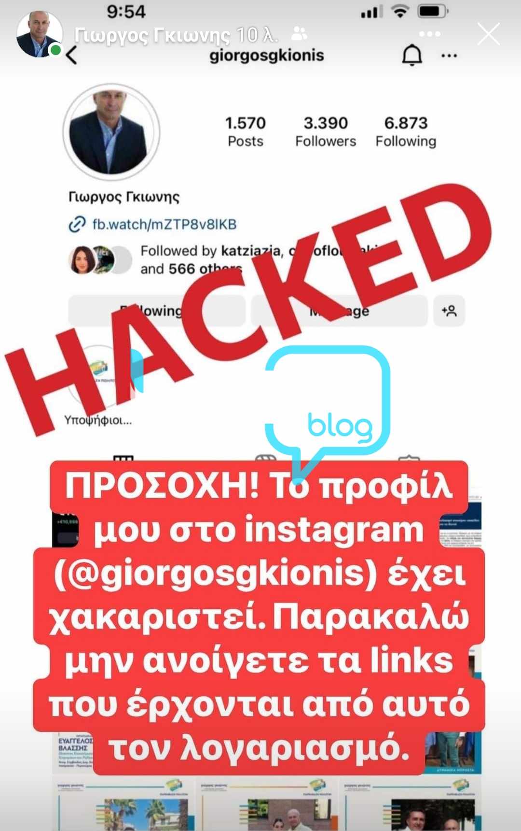The width and height of the screenshot is (521, 831).
Task: Tap the Following button on the profile
Action: (x=156, y=311)
